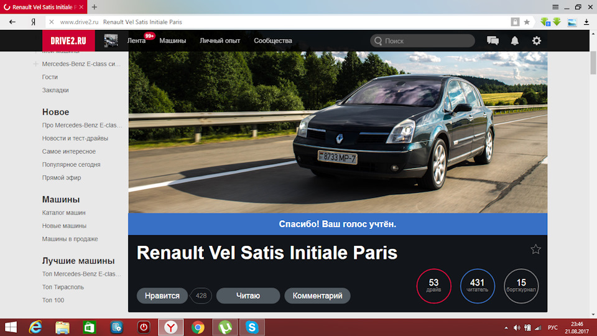This screenshot has width=597, height=336.
Task: Open File Explorer from taskbar
Action: (62, 327)
